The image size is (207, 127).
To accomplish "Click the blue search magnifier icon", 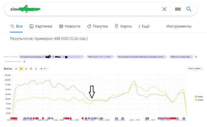I will pyautogui.click(x=189, y=9).
